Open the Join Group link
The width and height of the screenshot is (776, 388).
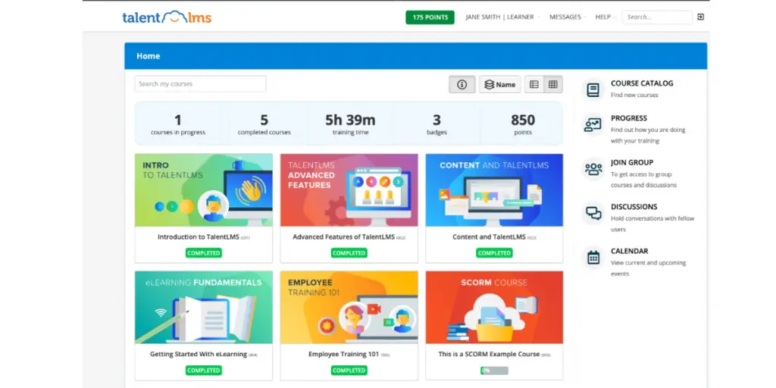[632, 162]
